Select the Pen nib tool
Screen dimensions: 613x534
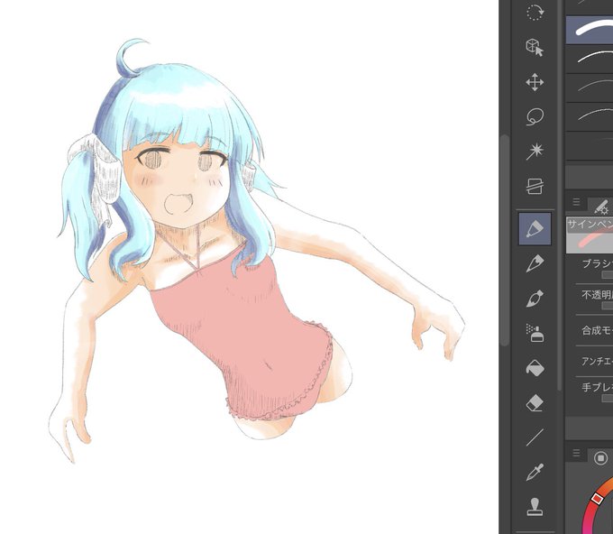tap(535, 263)
